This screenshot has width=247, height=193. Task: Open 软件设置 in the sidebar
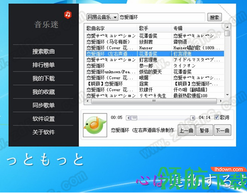pos(43,118)
